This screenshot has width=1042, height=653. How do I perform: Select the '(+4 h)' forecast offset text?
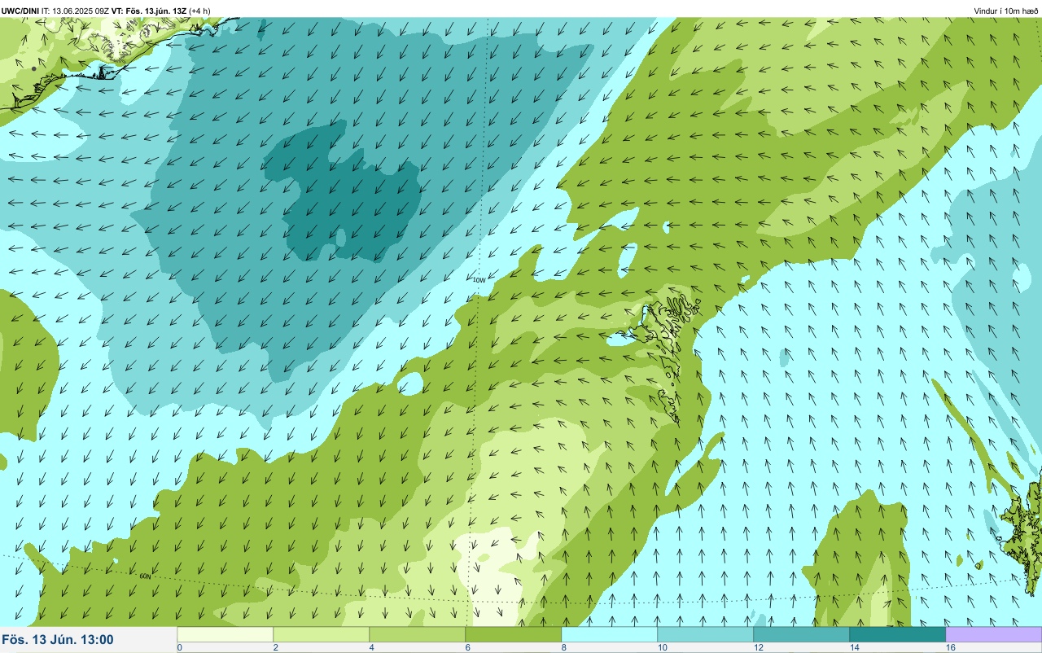[x=200, y=11]
